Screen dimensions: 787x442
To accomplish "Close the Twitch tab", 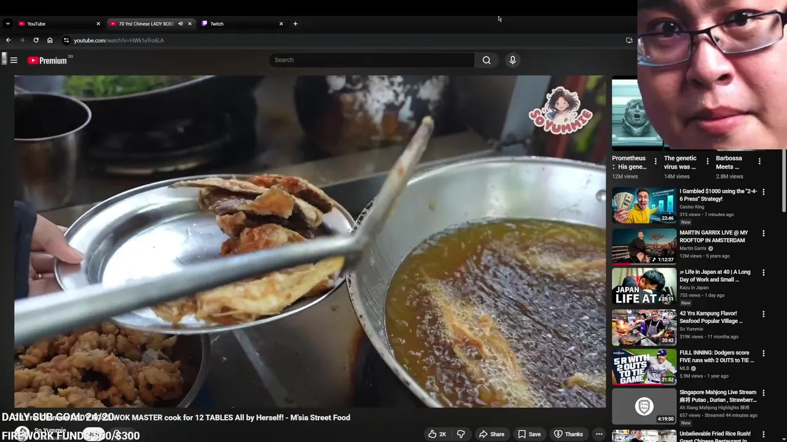I will (281, 23).
